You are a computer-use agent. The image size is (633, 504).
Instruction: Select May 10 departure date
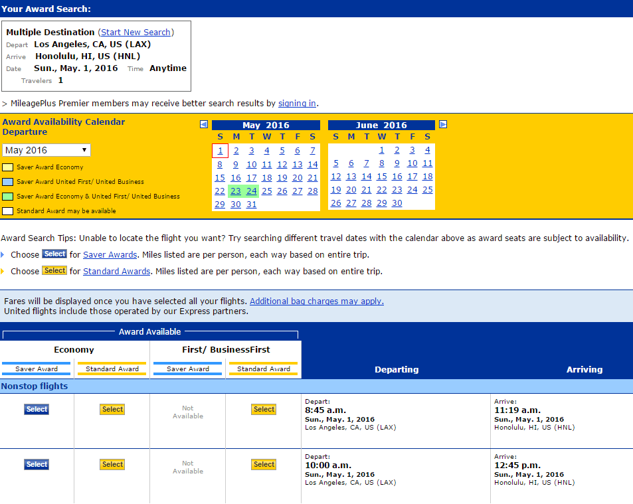click(252, 164)
